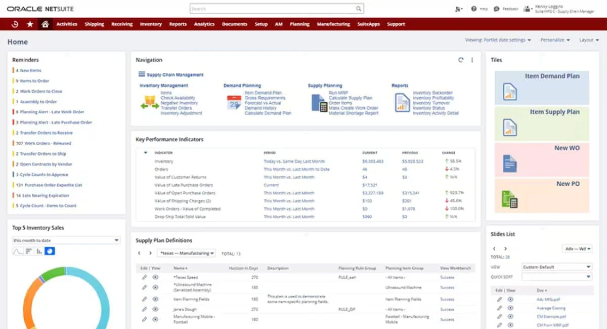Open '107 Work Orders - Released' reminder
The height and width of the screenshot is (329, 607).
(44, 143)
